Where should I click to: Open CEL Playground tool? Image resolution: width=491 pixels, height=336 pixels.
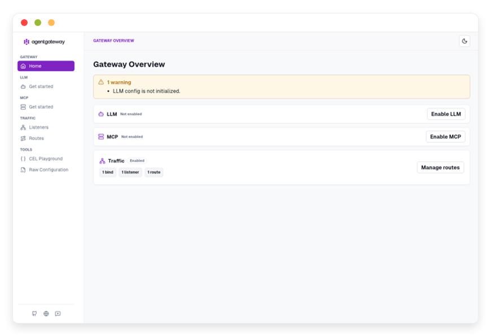click(46, 159)
